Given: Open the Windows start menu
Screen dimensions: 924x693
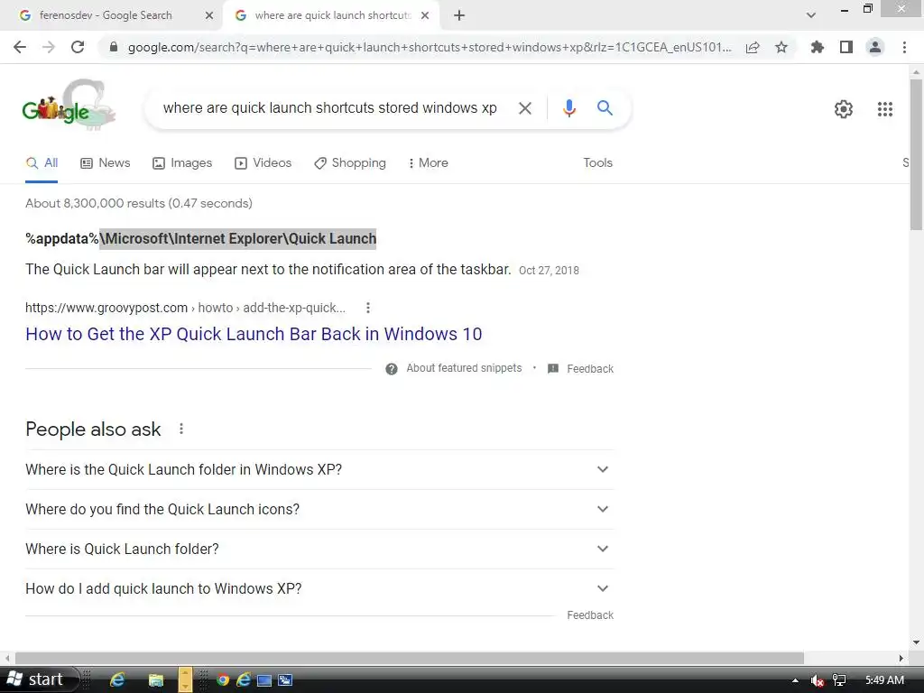Looking at the screenshot, I should point(39,679).
